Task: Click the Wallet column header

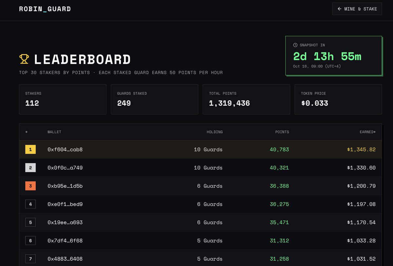Action: pyautogui.click(x=54, y=132)
